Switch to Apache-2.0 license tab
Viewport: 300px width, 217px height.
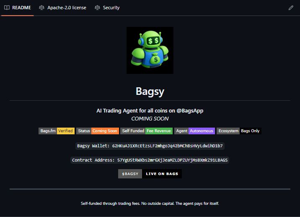coord(62,8)
